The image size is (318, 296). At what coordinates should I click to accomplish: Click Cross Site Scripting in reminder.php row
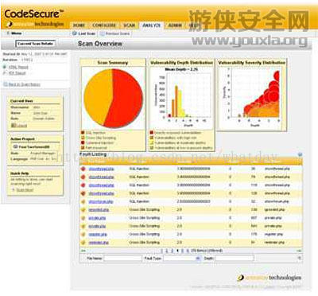tap(145, 243)
